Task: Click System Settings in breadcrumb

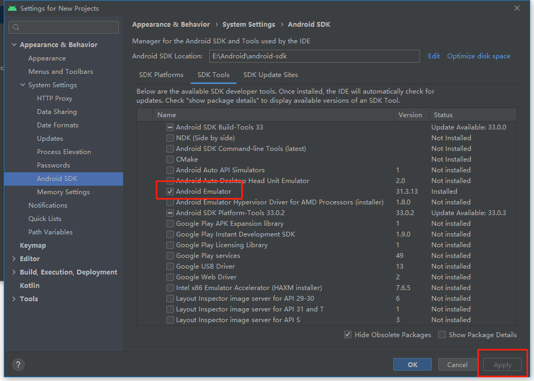Action: [x=249, y=25]
